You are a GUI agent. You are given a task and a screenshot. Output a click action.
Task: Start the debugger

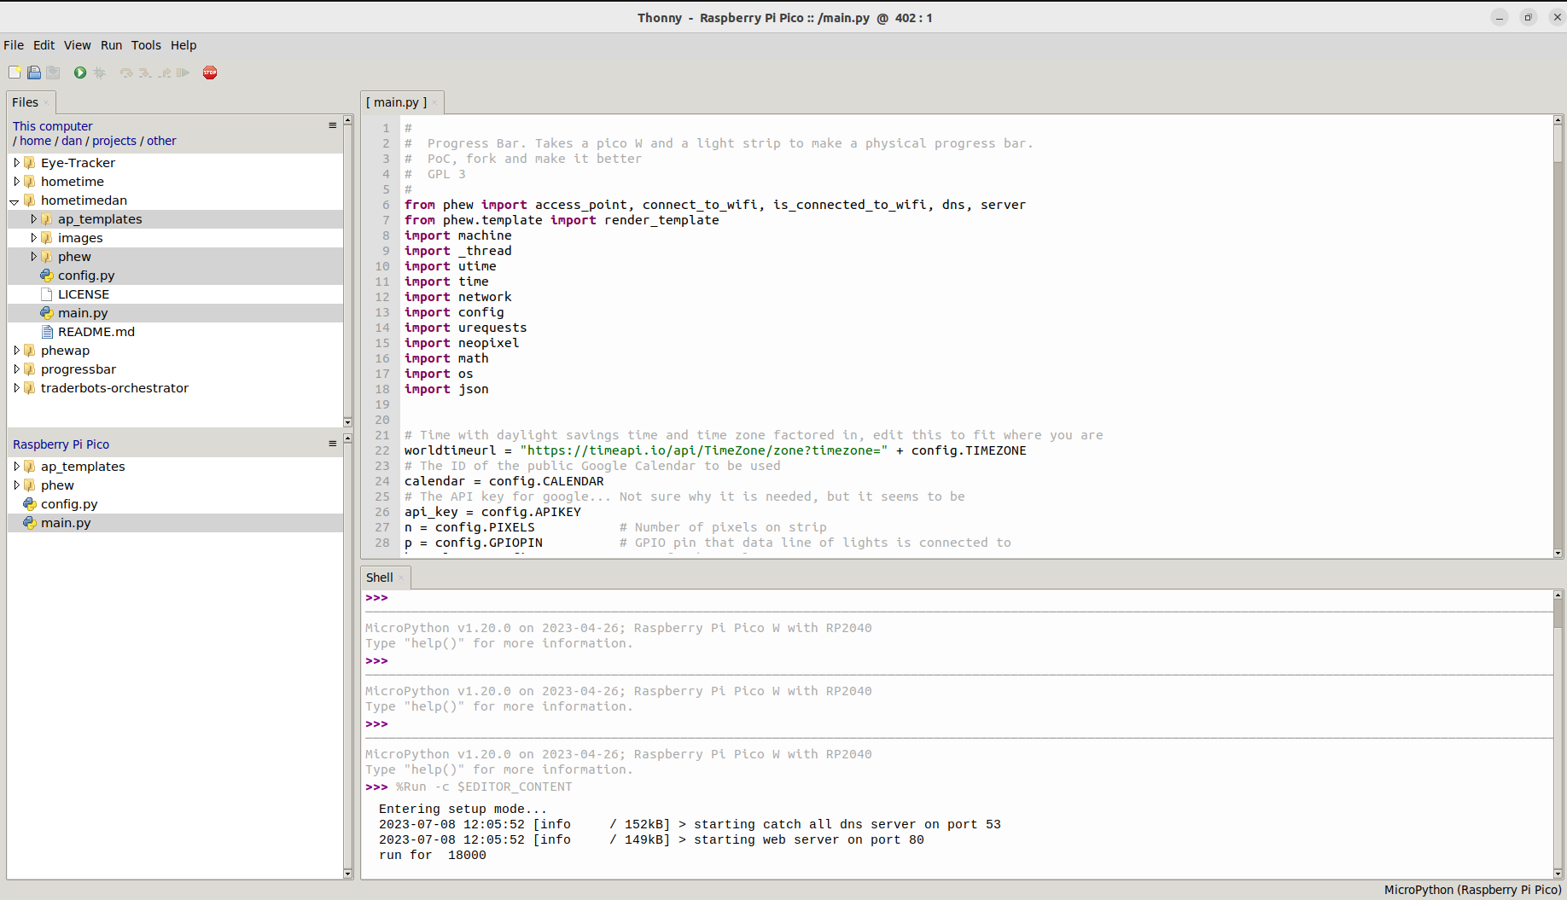(x=100, y=73)
